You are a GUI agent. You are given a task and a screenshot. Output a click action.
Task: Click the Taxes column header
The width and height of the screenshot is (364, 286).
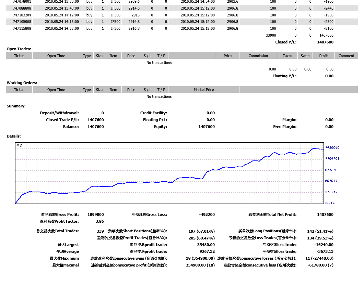(x=287, y=56)
